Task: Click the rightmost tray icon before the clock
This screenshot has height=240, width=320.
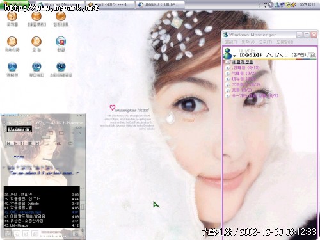Action: 294,4
